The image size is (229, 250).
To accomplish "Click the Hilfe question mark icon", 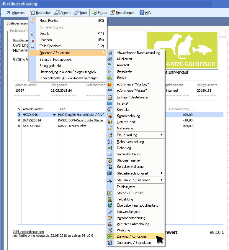I will 142,13.
